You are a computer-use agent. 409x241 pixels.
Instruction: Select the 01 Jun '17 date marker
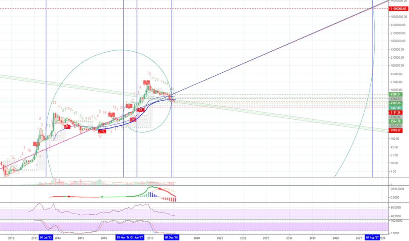click(136, 237)
